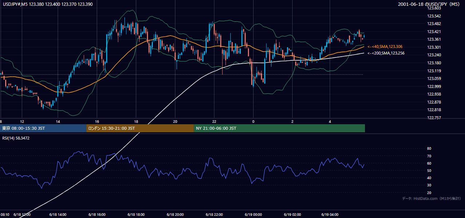Click price axis value 123.542
The image size is (465, 218).
coord(434,16)
